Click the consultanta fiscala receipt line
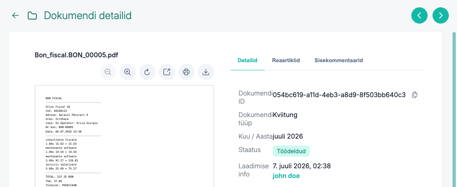Viewport: 457px width, 187px height. pyautogui.click(x=61, y=140)
